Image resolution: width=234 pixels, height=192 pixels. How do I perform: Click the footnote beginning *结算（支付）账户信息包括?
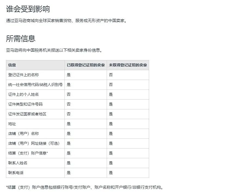tap(85, 187)
